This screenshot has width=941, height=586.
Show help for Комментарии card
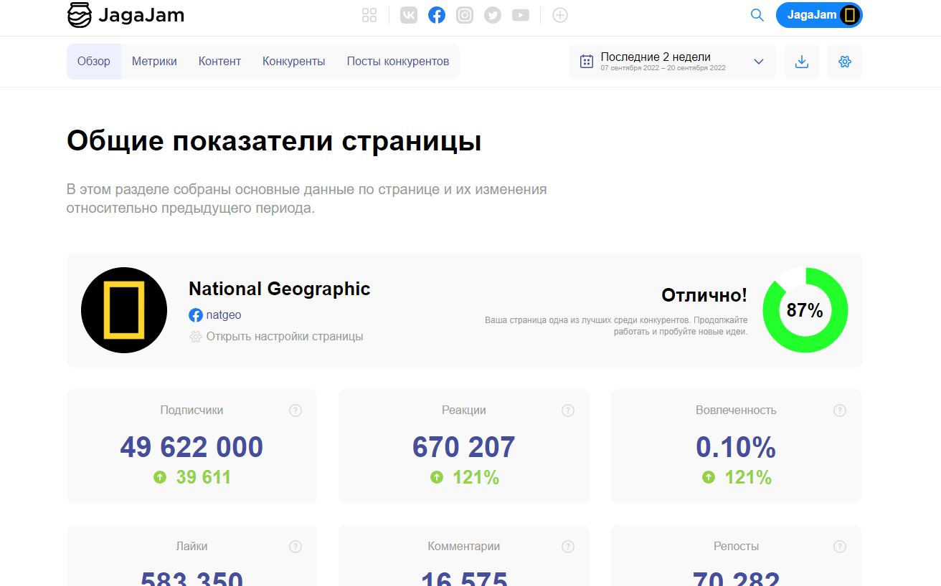(568, 547)
